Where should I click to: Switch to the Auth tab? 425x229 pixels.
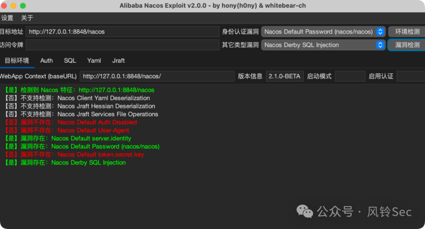(x=46, y=61)
